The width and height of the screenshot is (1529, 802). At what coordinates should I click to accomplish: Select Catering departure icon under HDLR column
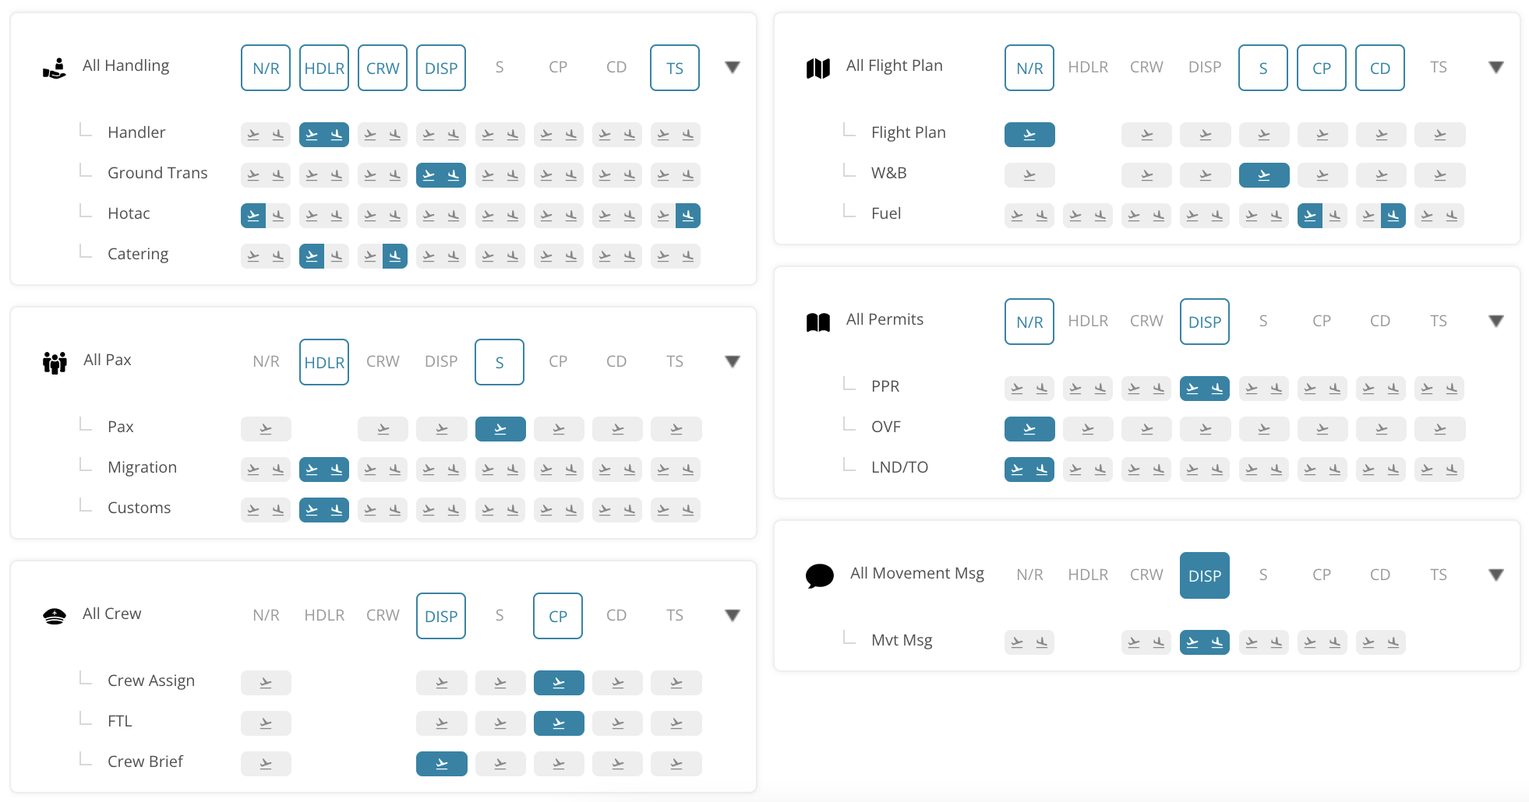point(312,256)
